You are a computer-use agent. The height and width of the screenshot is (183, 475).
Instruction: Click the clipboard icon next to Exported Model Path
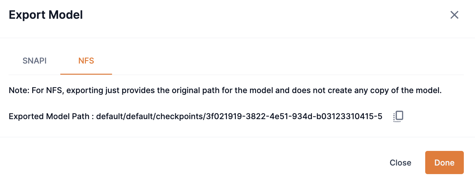click(397, 116)
